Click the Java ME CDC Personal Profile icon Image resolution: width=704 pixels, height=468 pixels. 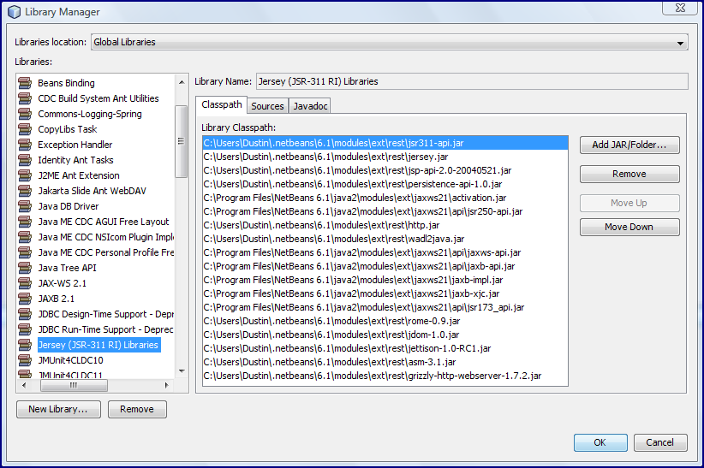tap(25, 252)
